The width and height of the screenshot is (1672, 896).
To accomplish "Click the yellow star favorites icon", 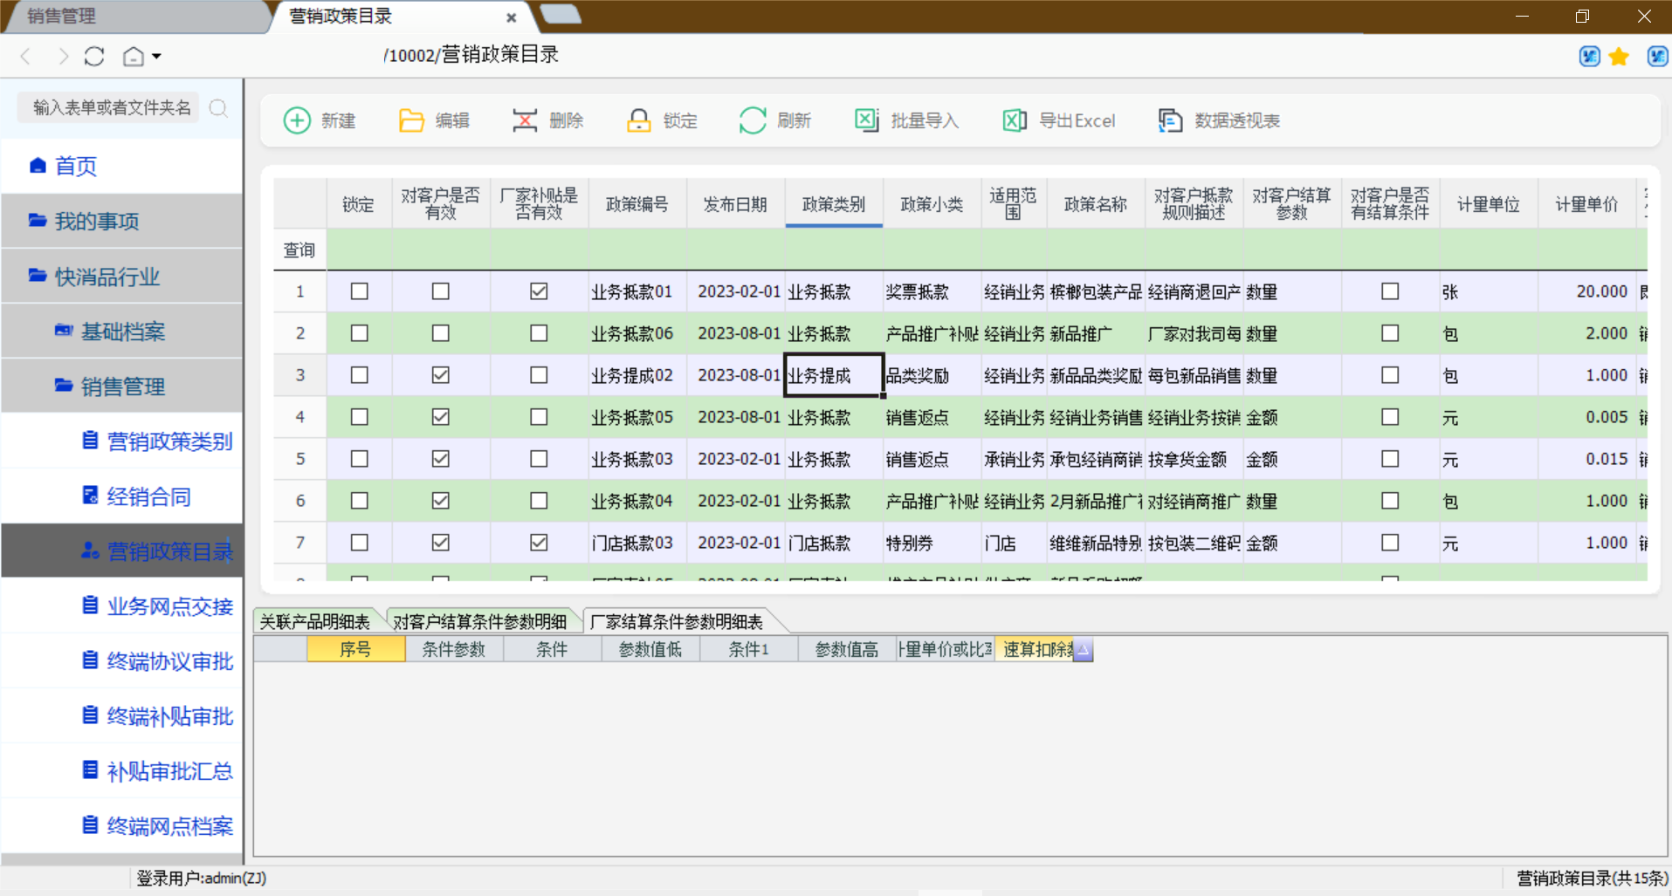I will 1619,57.
